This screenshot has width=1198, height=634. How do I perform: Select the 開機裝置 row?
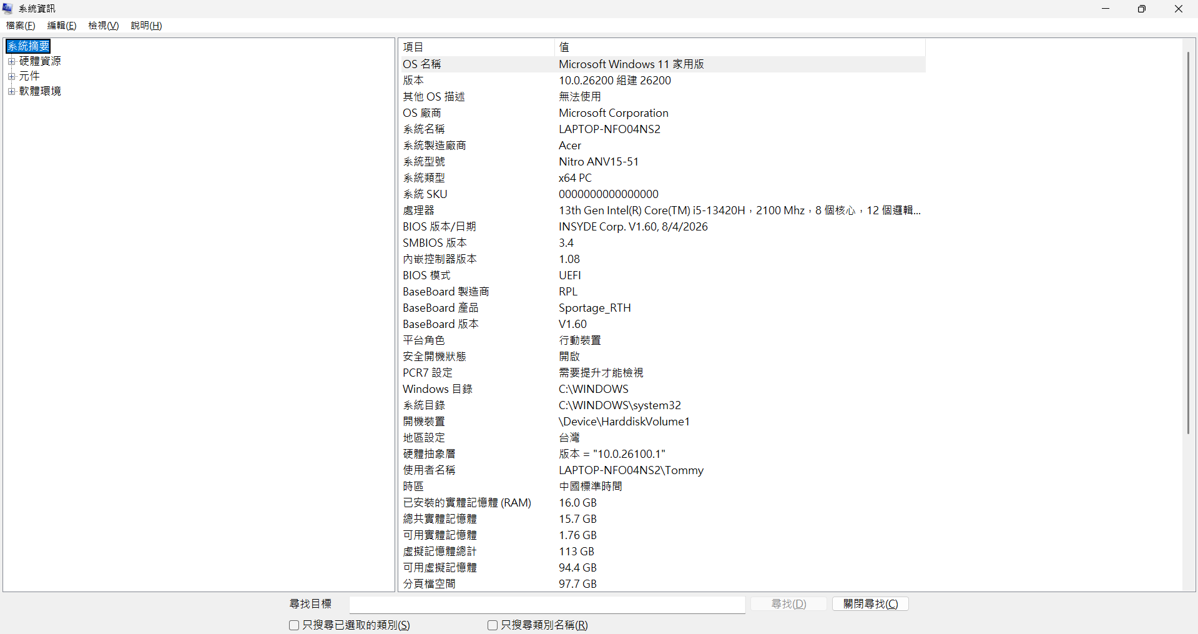(662, 422)
